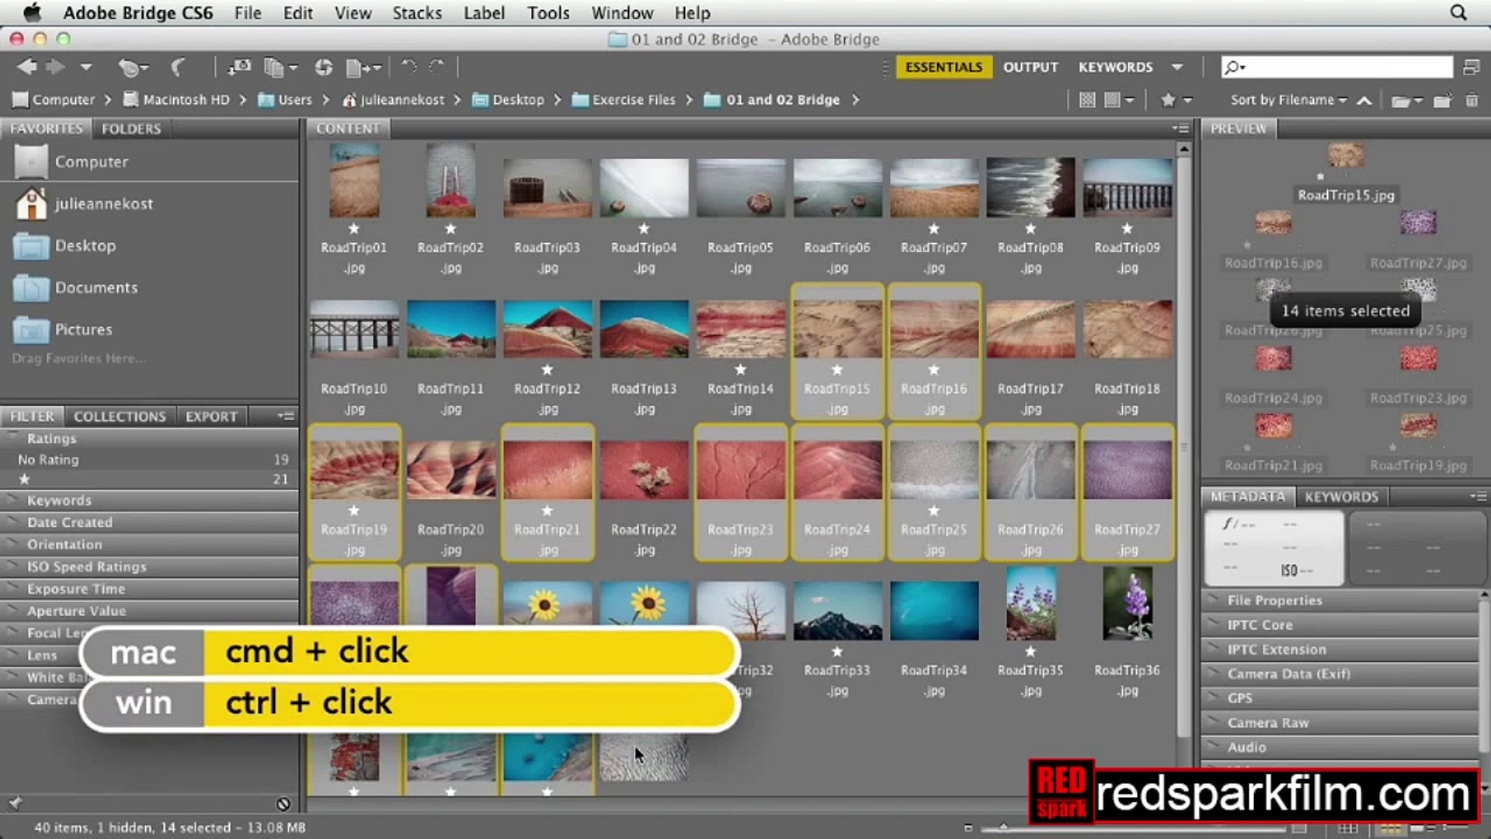Open the Stacks menu
Image resolution: width=1491 pixels, height=839 pixels.
click(x=416, y=13)
